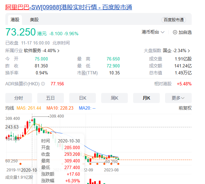Image resolution: width=205 pixels, height=184 pixels.
Task: Click the 成交量 value 1.91亿股
Action: coord(183,59)
